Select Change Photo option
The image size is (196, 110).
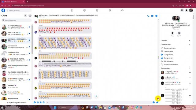coord(168,51)
